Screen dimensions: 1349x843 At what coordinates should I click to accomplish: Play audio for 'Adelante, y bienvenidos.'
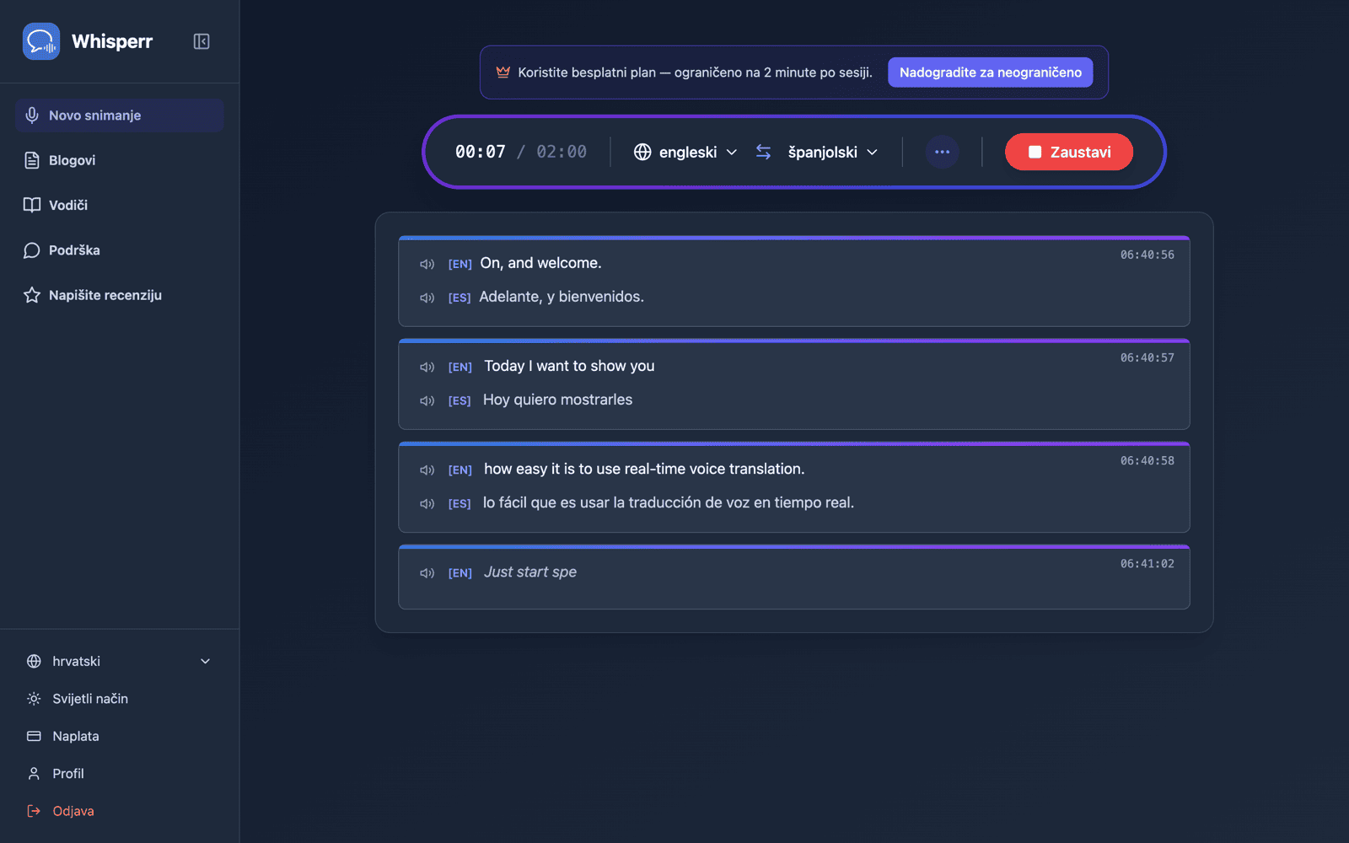pyautogui.click(x=427, y=298)
